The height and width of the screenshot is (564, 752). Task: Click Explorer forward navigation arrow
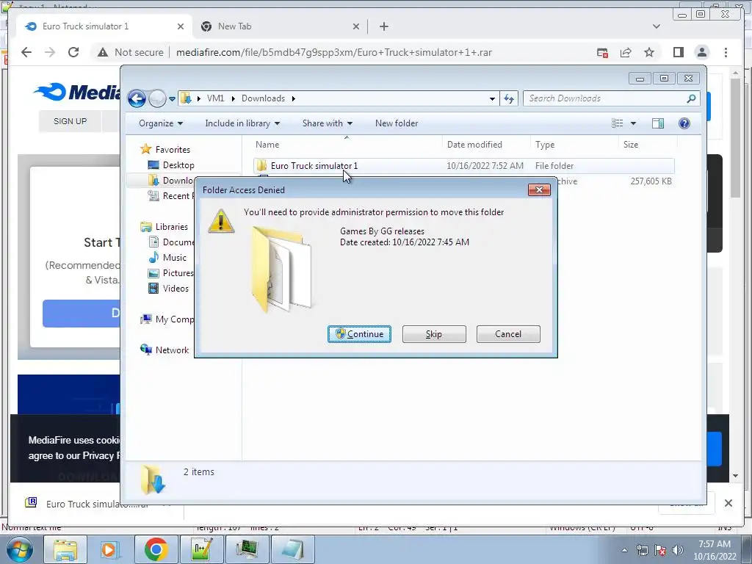pos(157,99)
